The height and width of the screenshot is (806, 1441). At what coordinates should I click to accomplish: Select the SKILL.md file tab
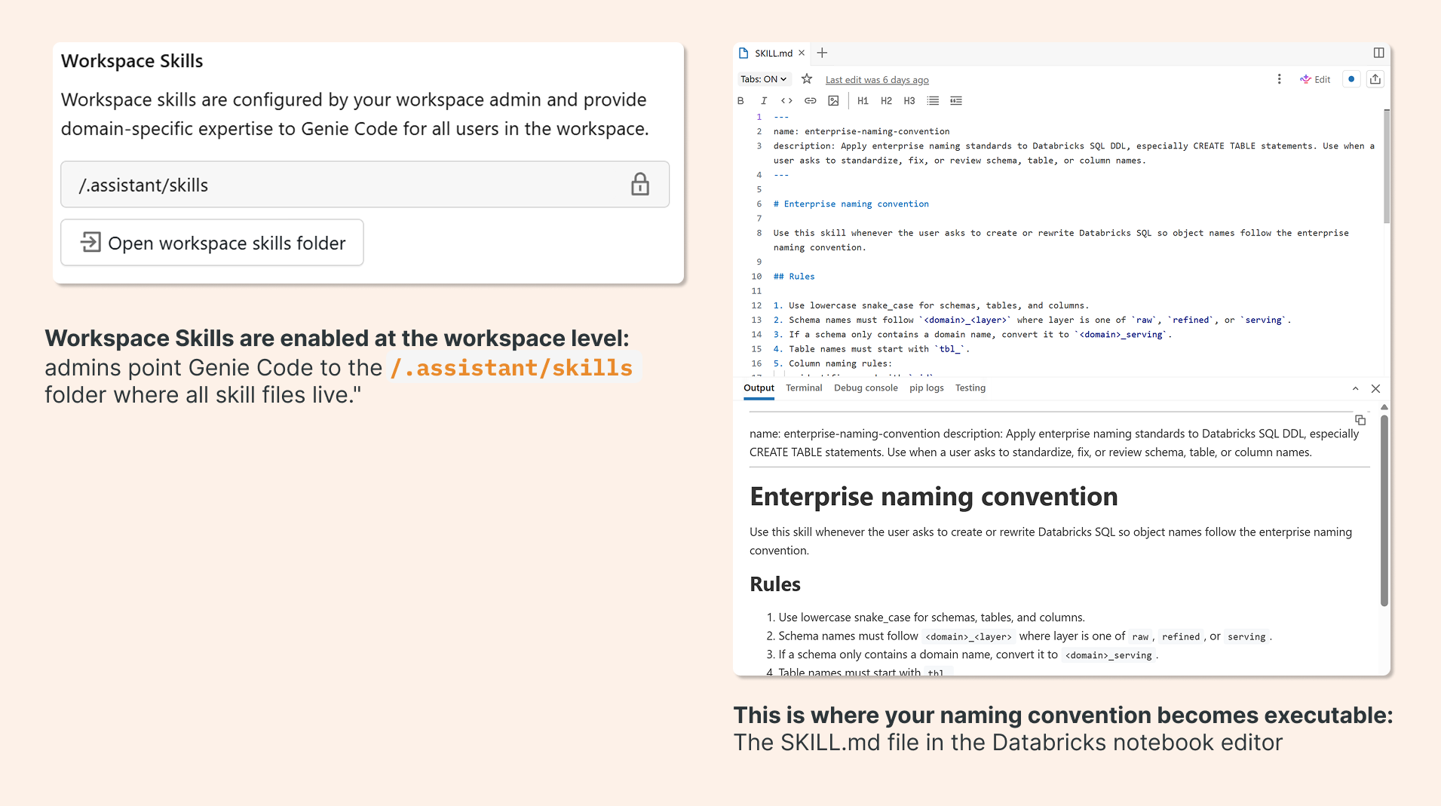coord(772,54)
